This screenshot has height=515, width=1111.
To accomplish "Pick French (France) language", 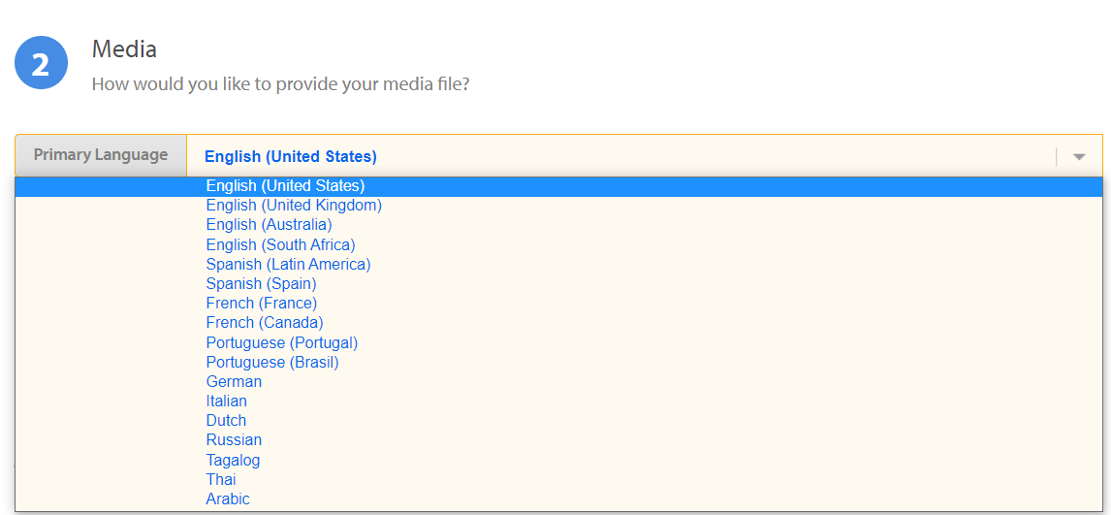I will 559,304.
